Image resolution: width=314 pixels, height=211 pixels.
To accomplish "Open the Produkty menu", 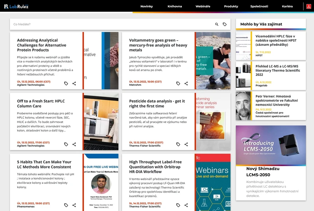I will [231, 7].
